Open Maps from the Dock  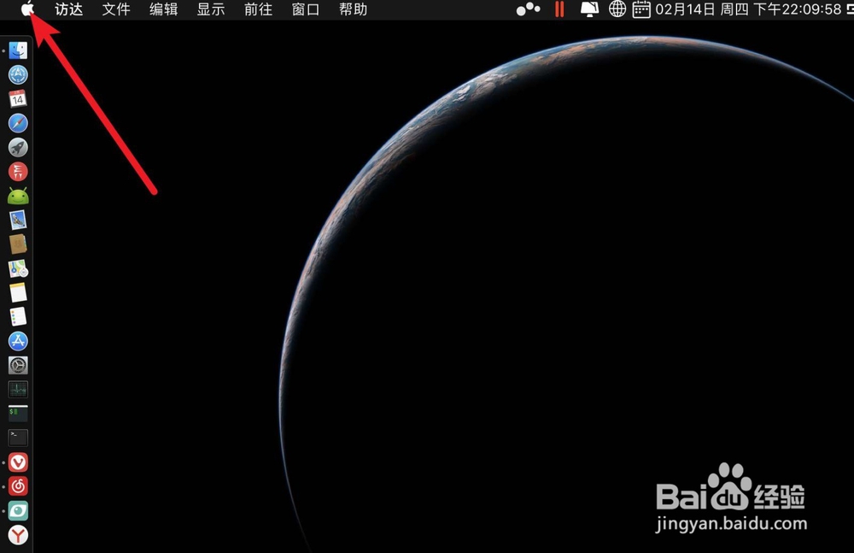tap(18, 268)
